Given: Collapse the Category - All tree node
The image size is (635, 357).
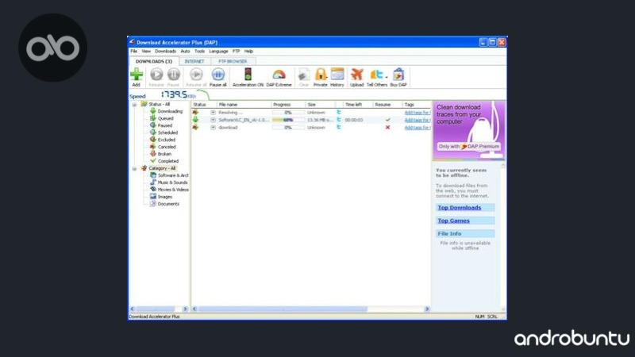Looking at the screenshot, I should (134, 168).
